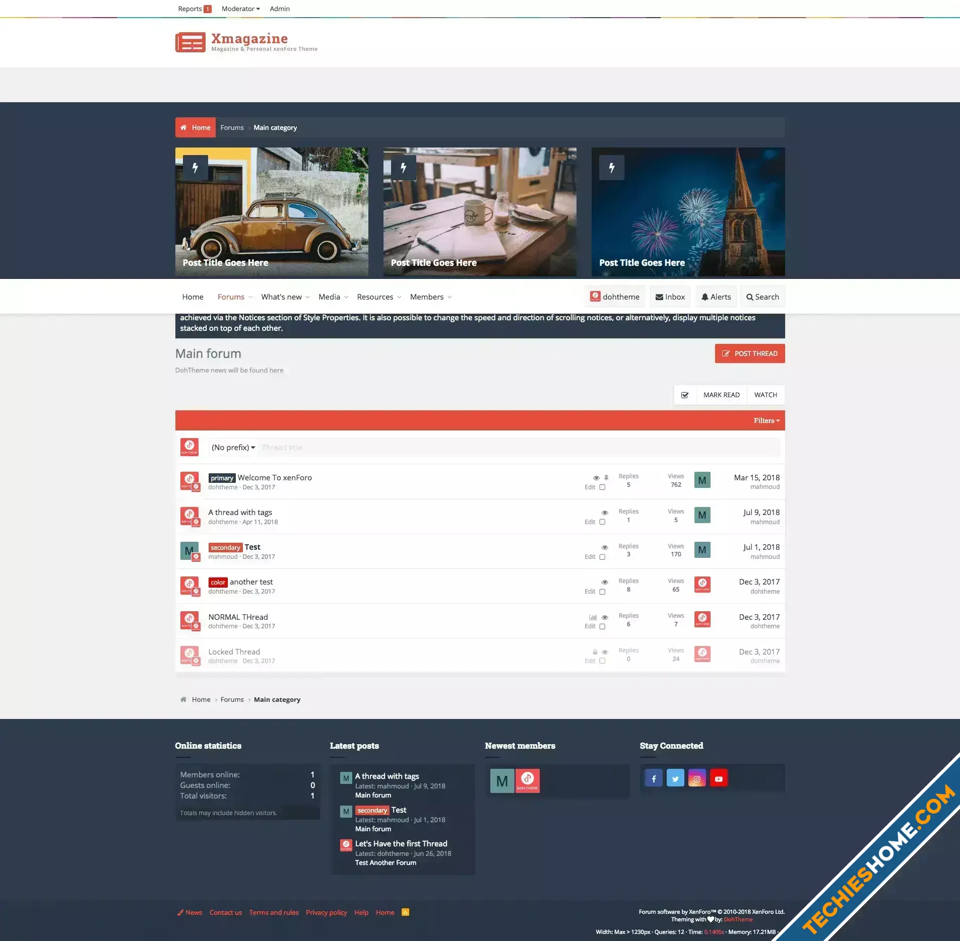The height and width of the screenshot is (941, 960).
Task: Expand the Resources navigation chevron
Action: tap(399, 297)
